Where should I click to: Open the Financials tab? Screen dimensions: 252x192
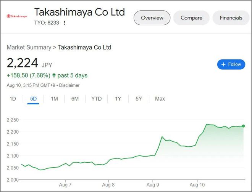(231, 18)
